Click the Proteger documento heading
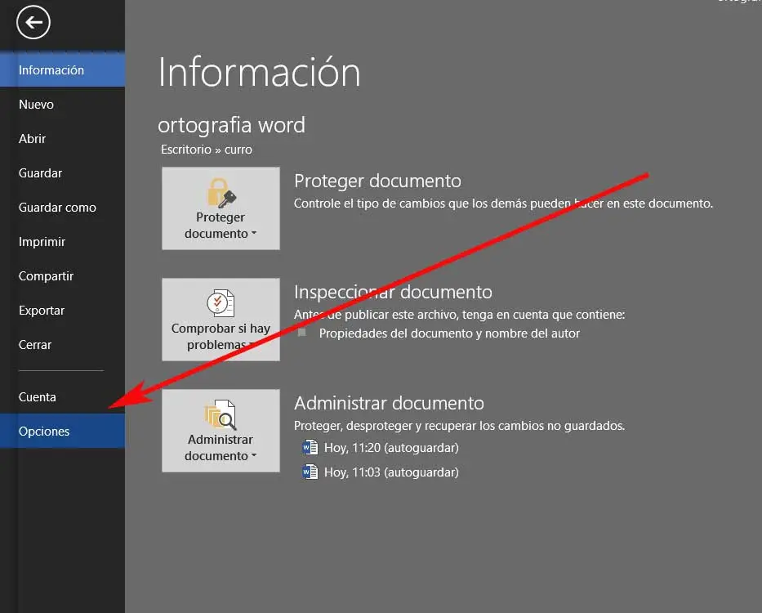The height and width of the screenshot is (613, 762). [x=377, y=181]
